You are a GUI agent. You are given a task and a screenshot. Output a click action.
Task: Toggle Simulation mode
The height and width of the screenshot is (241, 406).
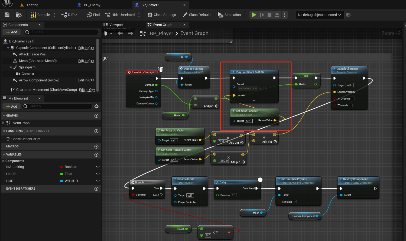pos(229,15)
